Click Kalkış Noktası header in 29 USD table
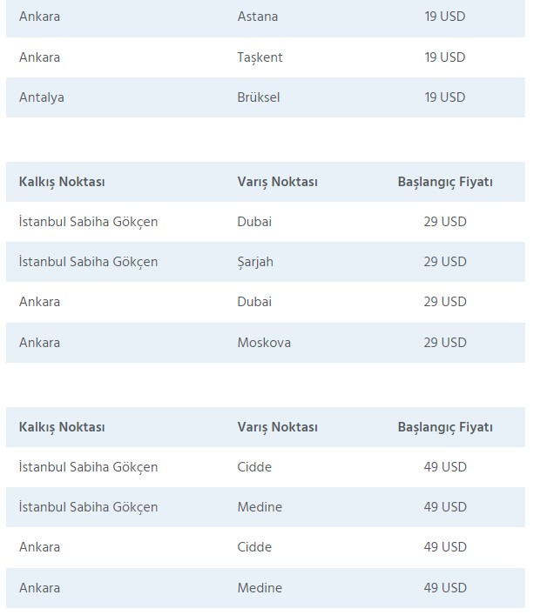Screen dimensions: 554x615 point(62,182)
